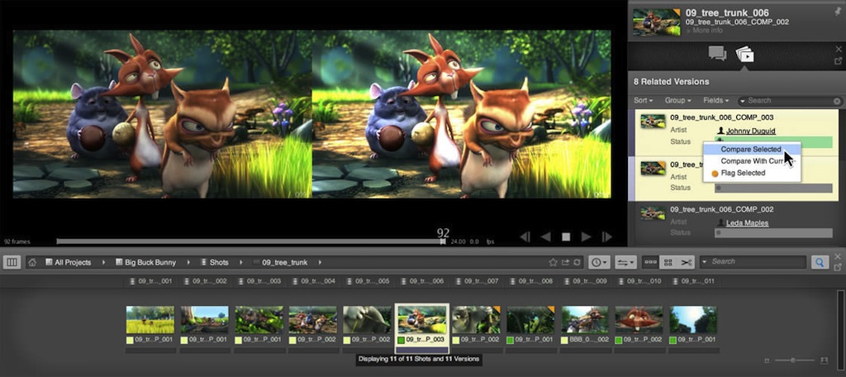Image resolution: width=846 pixels, height=377 pixels.
Task: Step to the last frame of the clip
Action: tap(607, 237)
